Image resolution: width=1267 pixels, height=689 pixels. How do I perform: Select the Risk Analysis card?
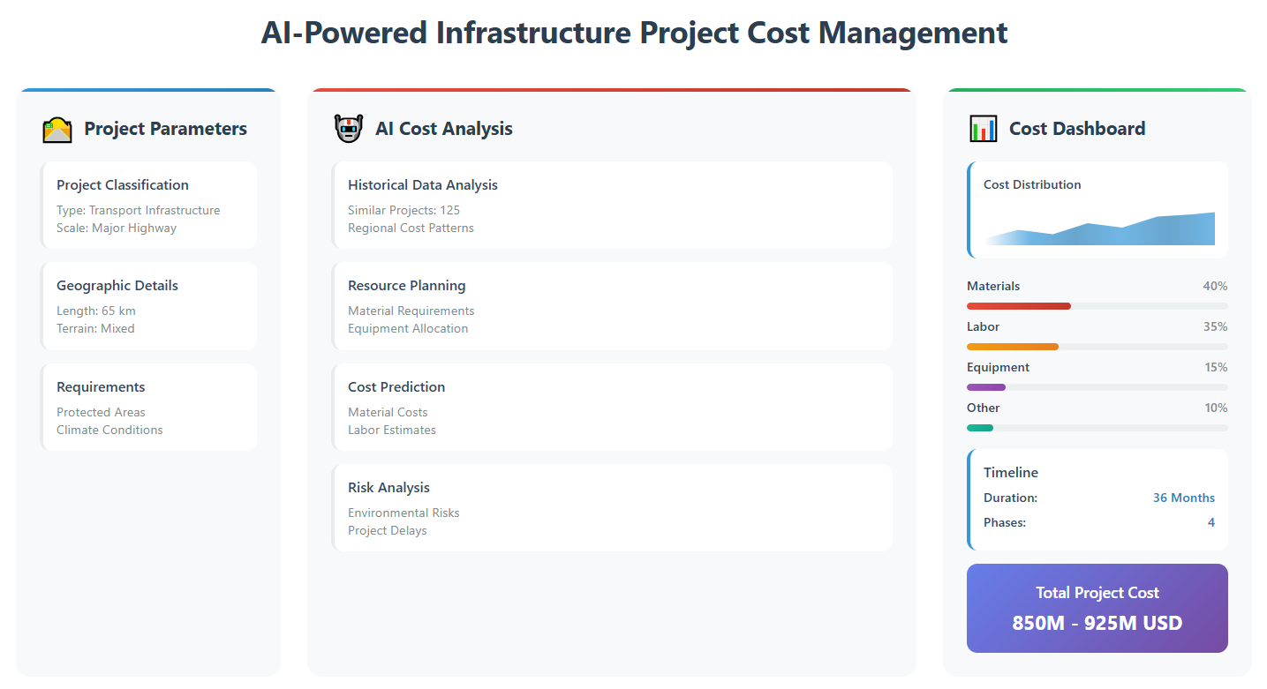pos(612,508)
